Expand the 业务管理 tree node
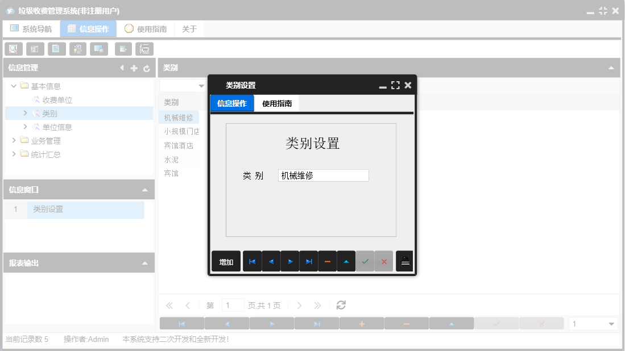Image resolution: width=625 pixels, height=351 pixels. [x=14, y=140]
